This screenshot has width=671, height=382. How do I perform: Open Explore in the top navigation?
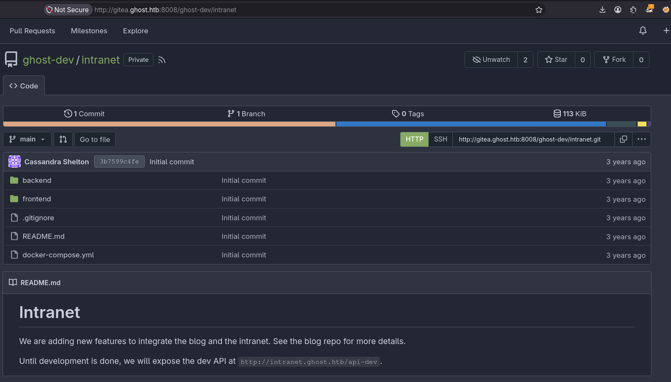click(x=135, y=31)
